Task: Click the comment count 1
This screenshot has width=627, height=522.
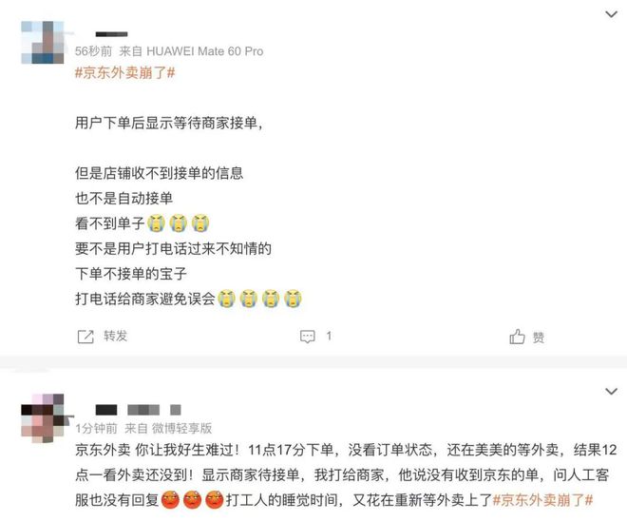Action: (x=329, y=336)
